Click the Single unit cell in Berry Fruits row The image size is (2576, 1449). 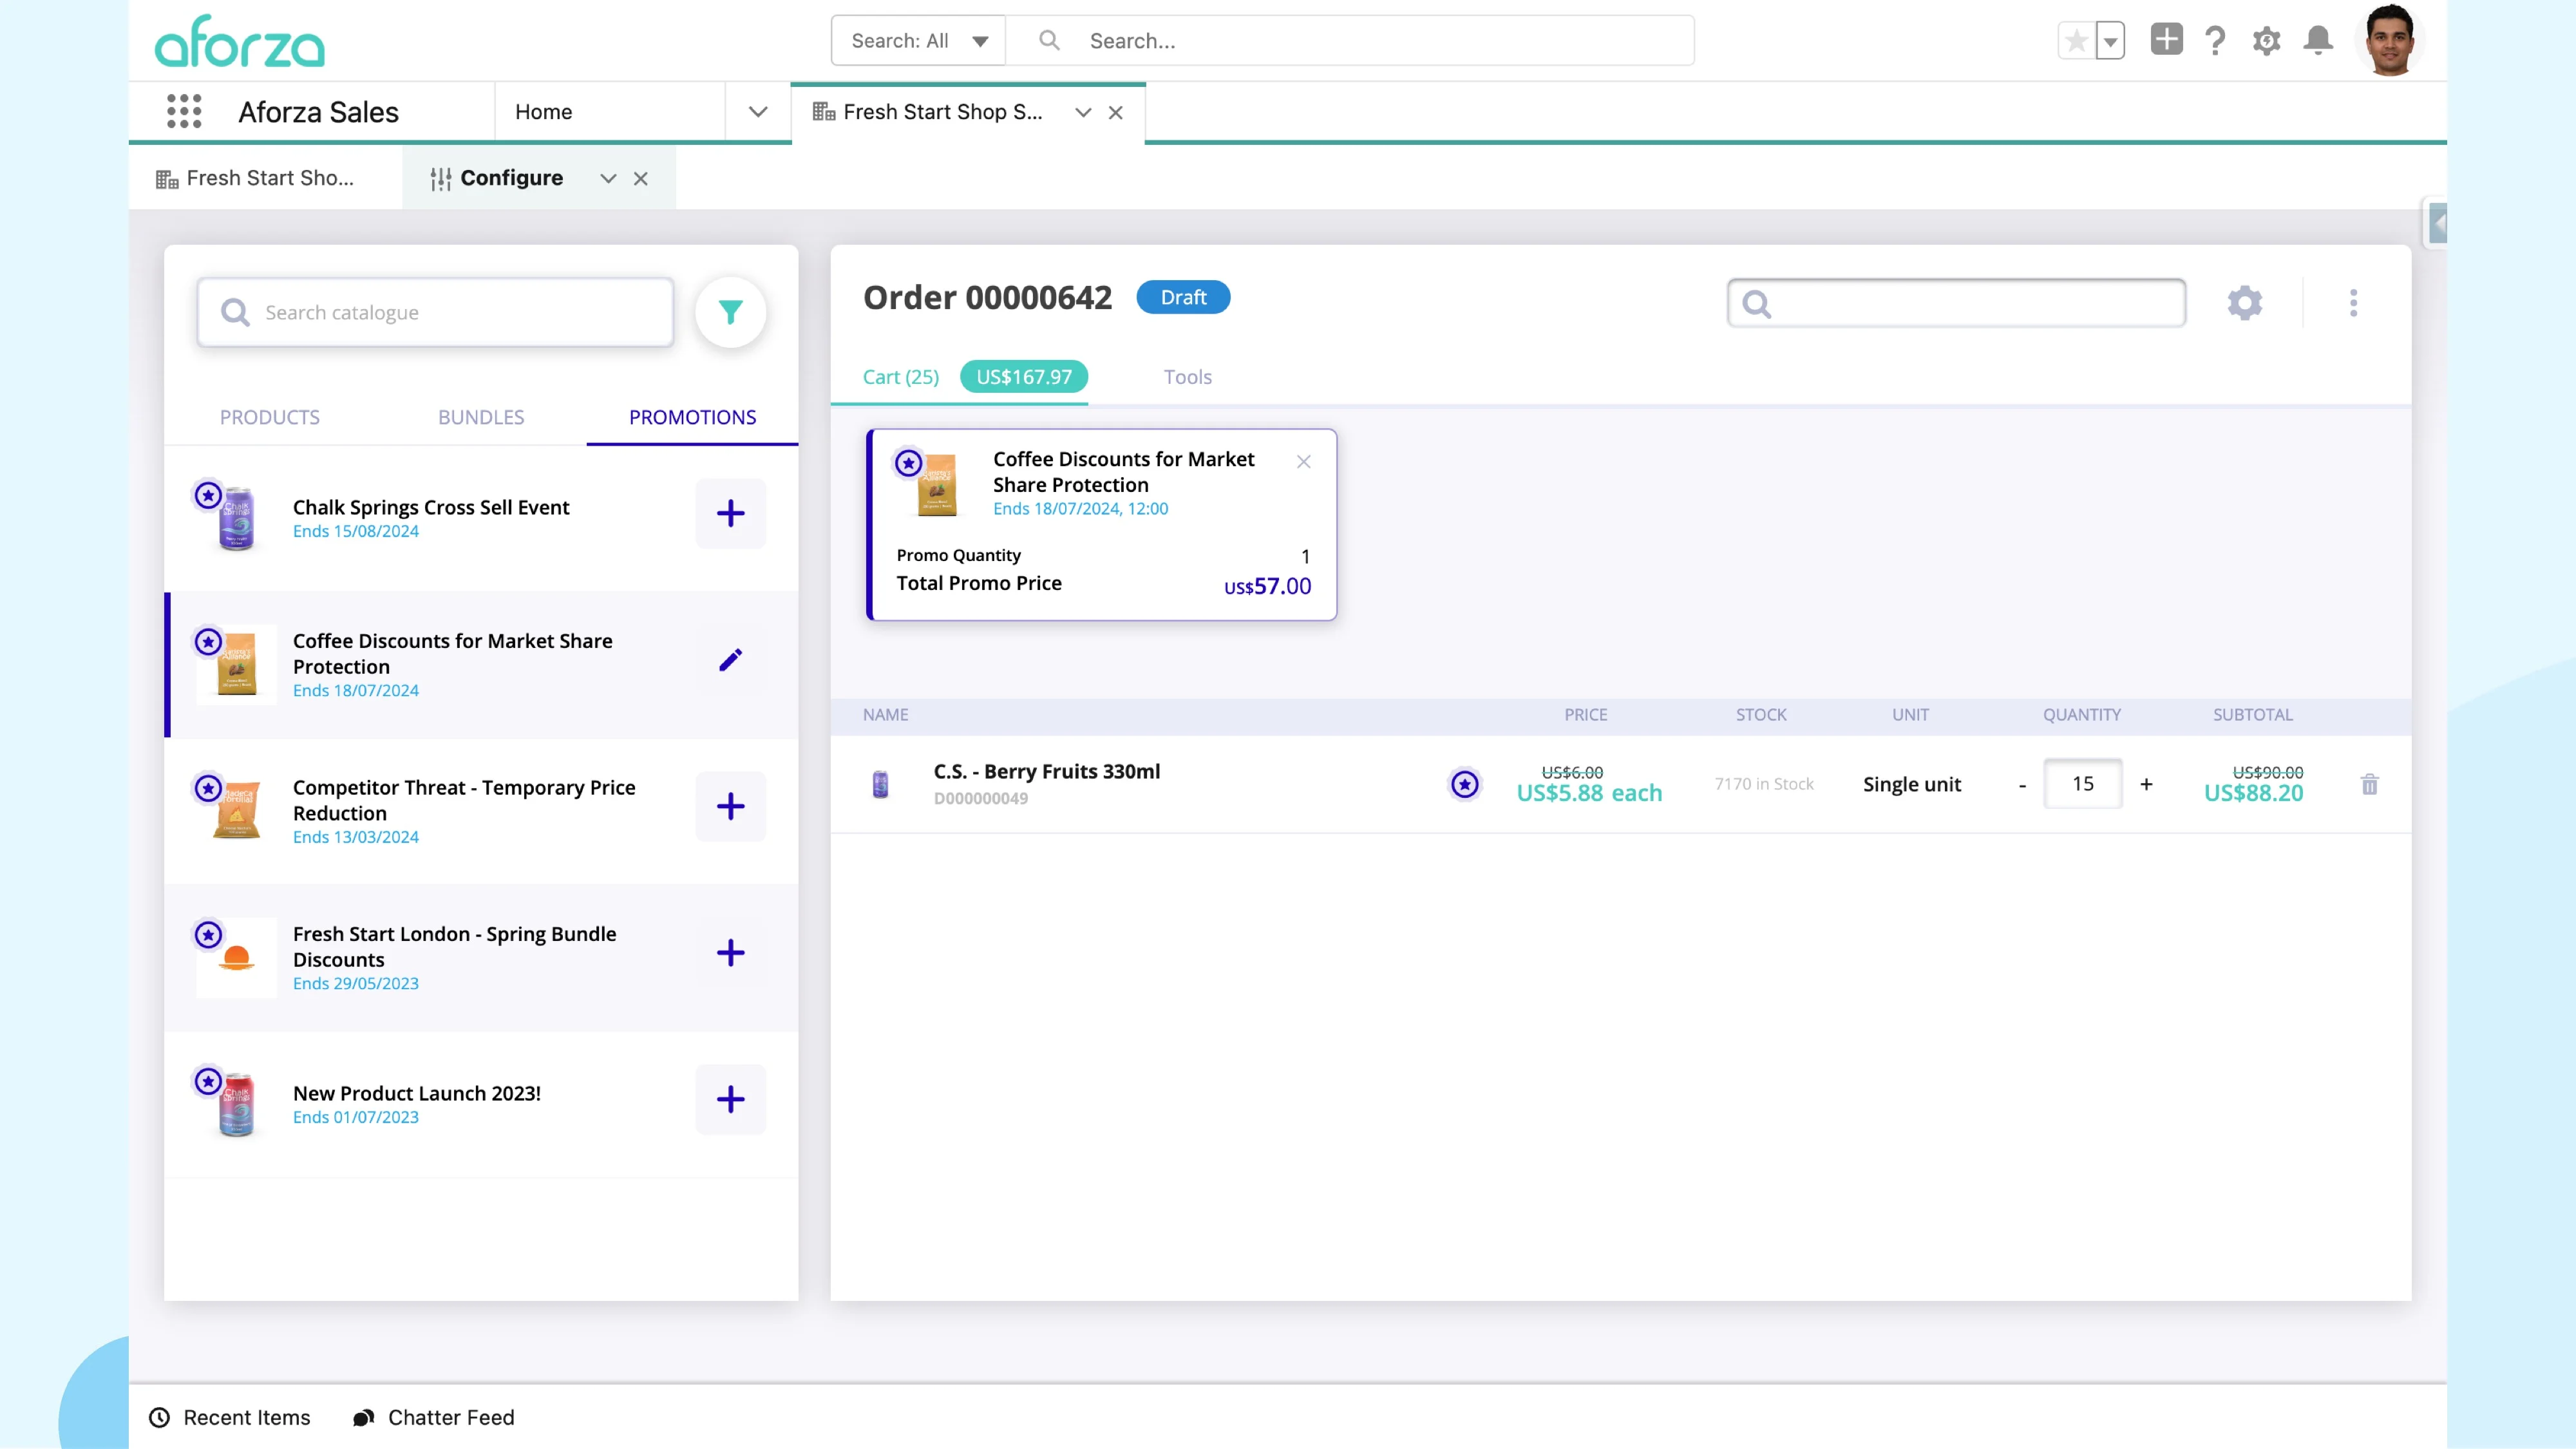(x=1911, y=785)
